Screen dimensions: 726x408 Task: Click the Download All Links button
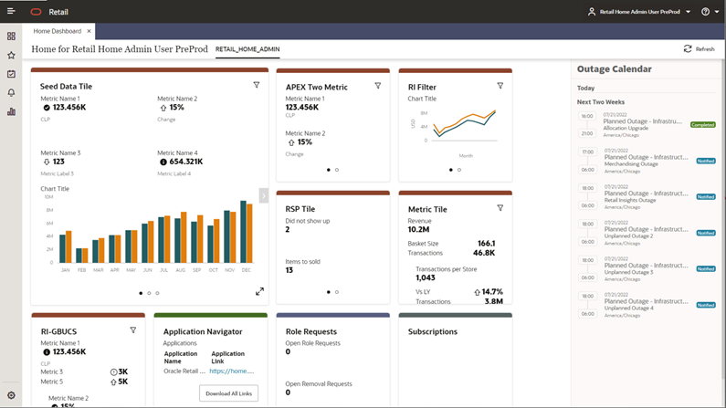(x=228, y=393)
